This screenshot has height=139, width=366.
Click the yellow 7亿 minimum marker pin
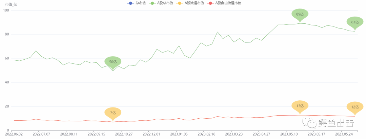point(113,113)
